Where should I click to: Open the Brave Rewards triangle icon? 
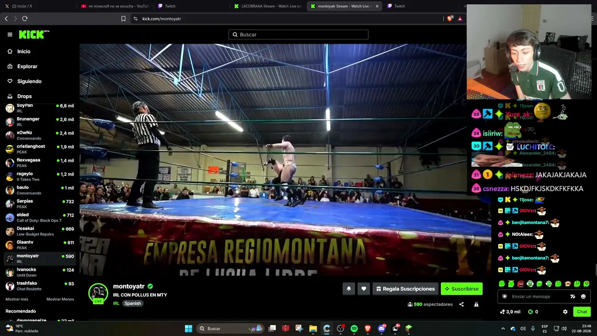point(460,19)
